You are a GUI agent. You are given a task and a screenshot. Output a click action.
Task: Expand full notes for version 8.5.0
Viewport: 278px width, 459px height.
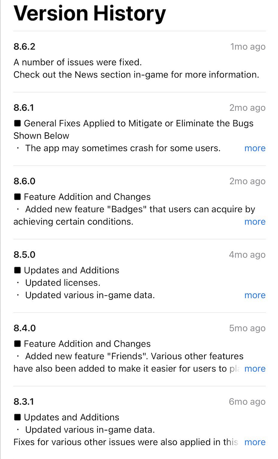pos(255,295)
